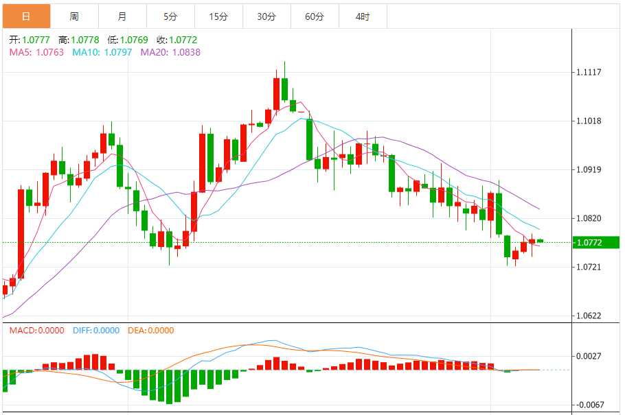Click the 1.0820 price axis label
This screenshot has height=415, width=625.
(589, 218)
